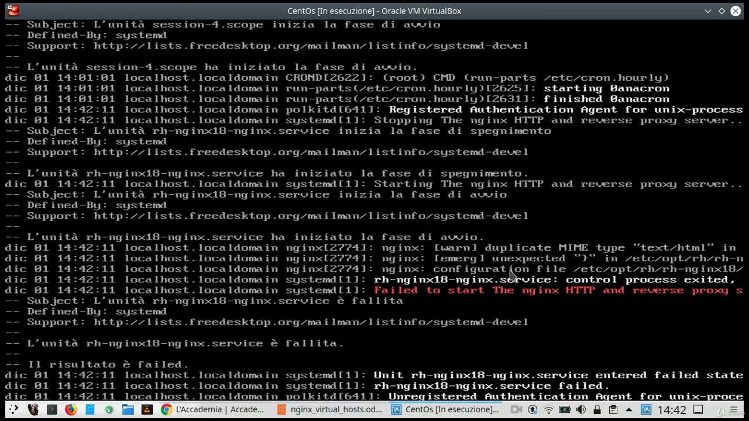Open the blue document app icon

90,409
